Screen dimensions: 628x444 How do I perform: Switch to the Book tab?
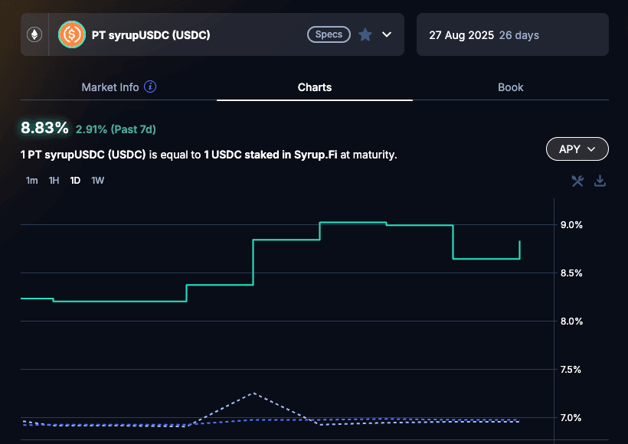[x=511, y=87]
